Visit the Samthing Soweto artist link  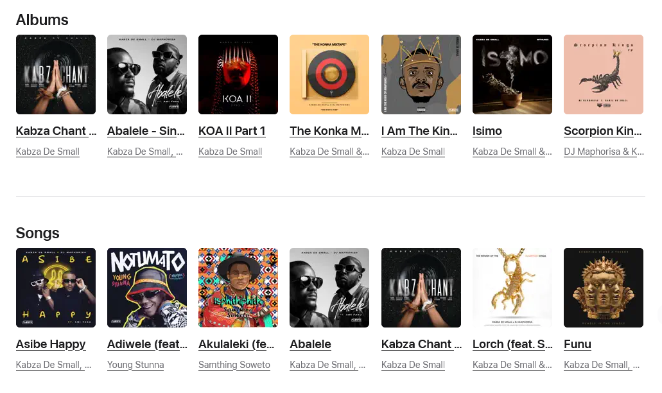tap(234, 365)
